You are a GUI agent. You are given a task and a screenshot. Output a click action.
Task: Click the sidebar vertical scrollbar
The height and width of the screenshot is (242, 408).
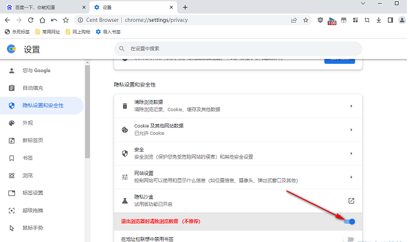(87, 112)
